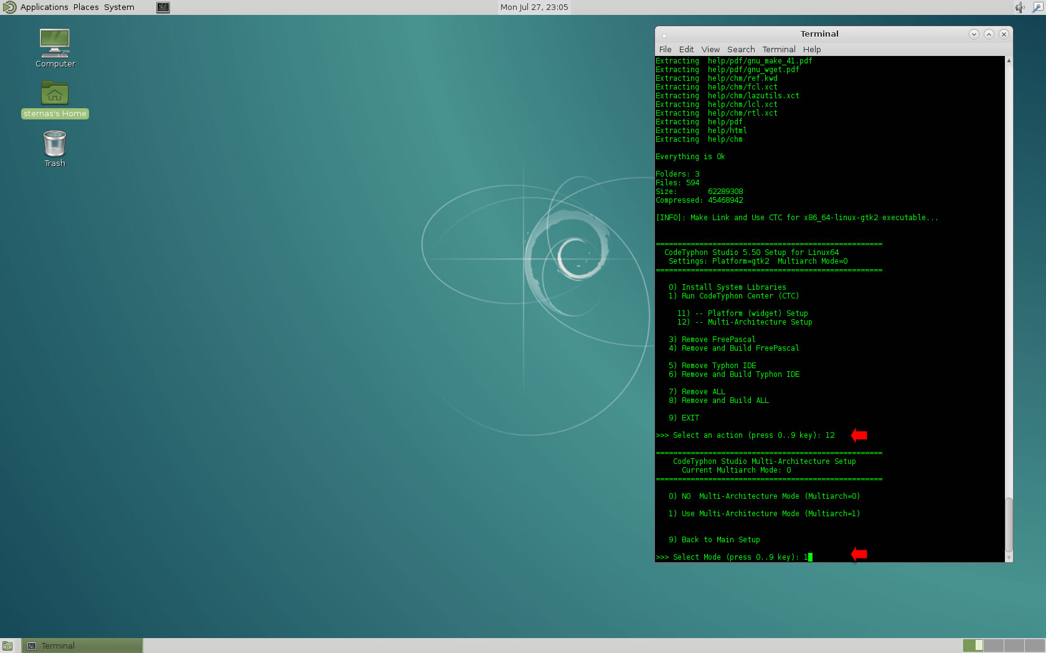Click '7) Remove ALL' line
Viewport: 1046px width, 653px height.
(x=697, y=392)
